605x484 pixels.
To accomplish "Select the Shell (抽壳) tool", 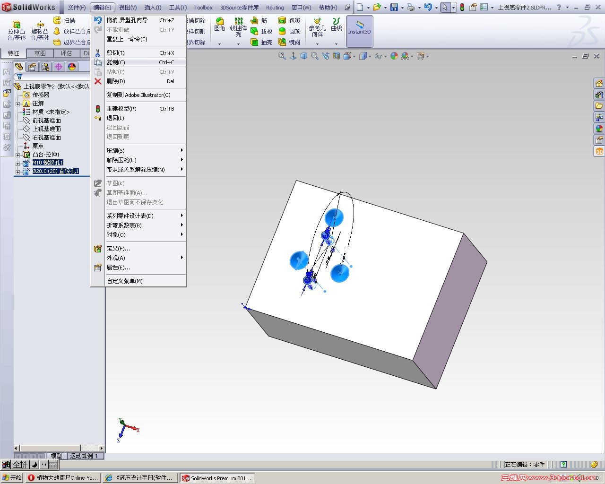I will [261, 42].
